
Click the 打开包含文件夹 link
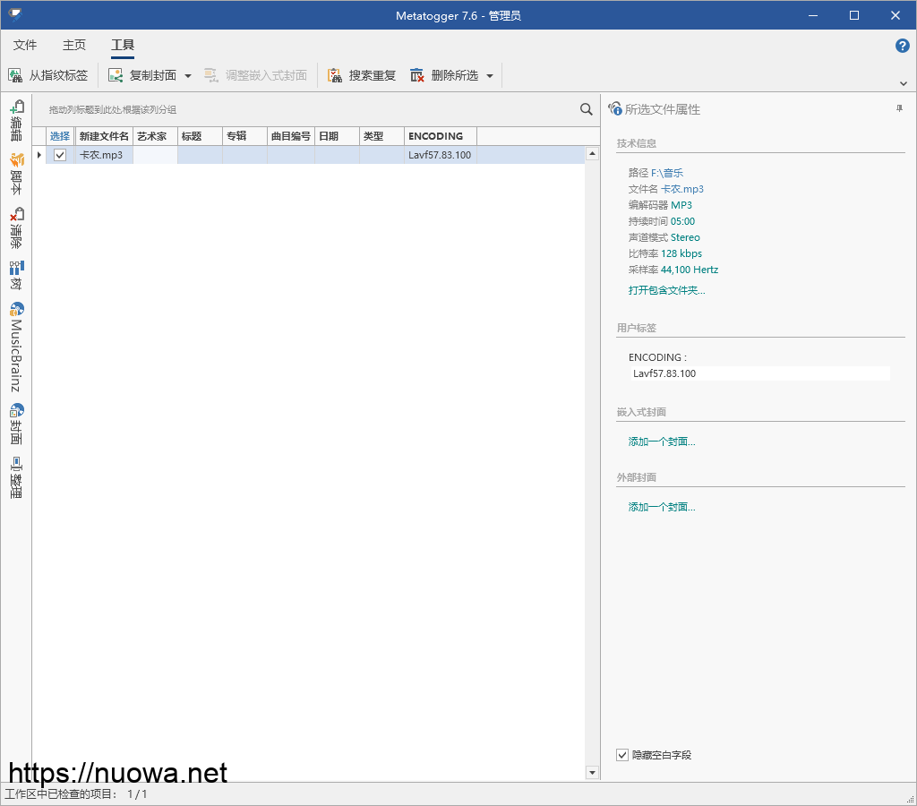(x=666, y=290)
